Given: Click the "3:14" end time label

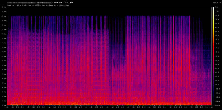Looking at the screenshot, I should [211, 107].
